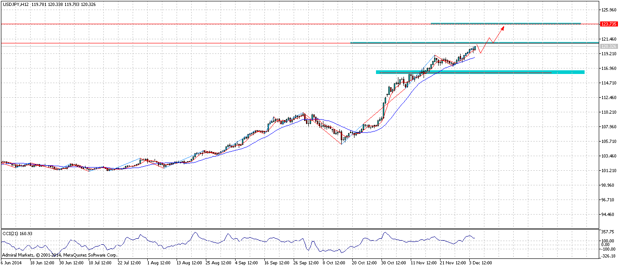Click the 125.960 price axis value

pos(610,10)
